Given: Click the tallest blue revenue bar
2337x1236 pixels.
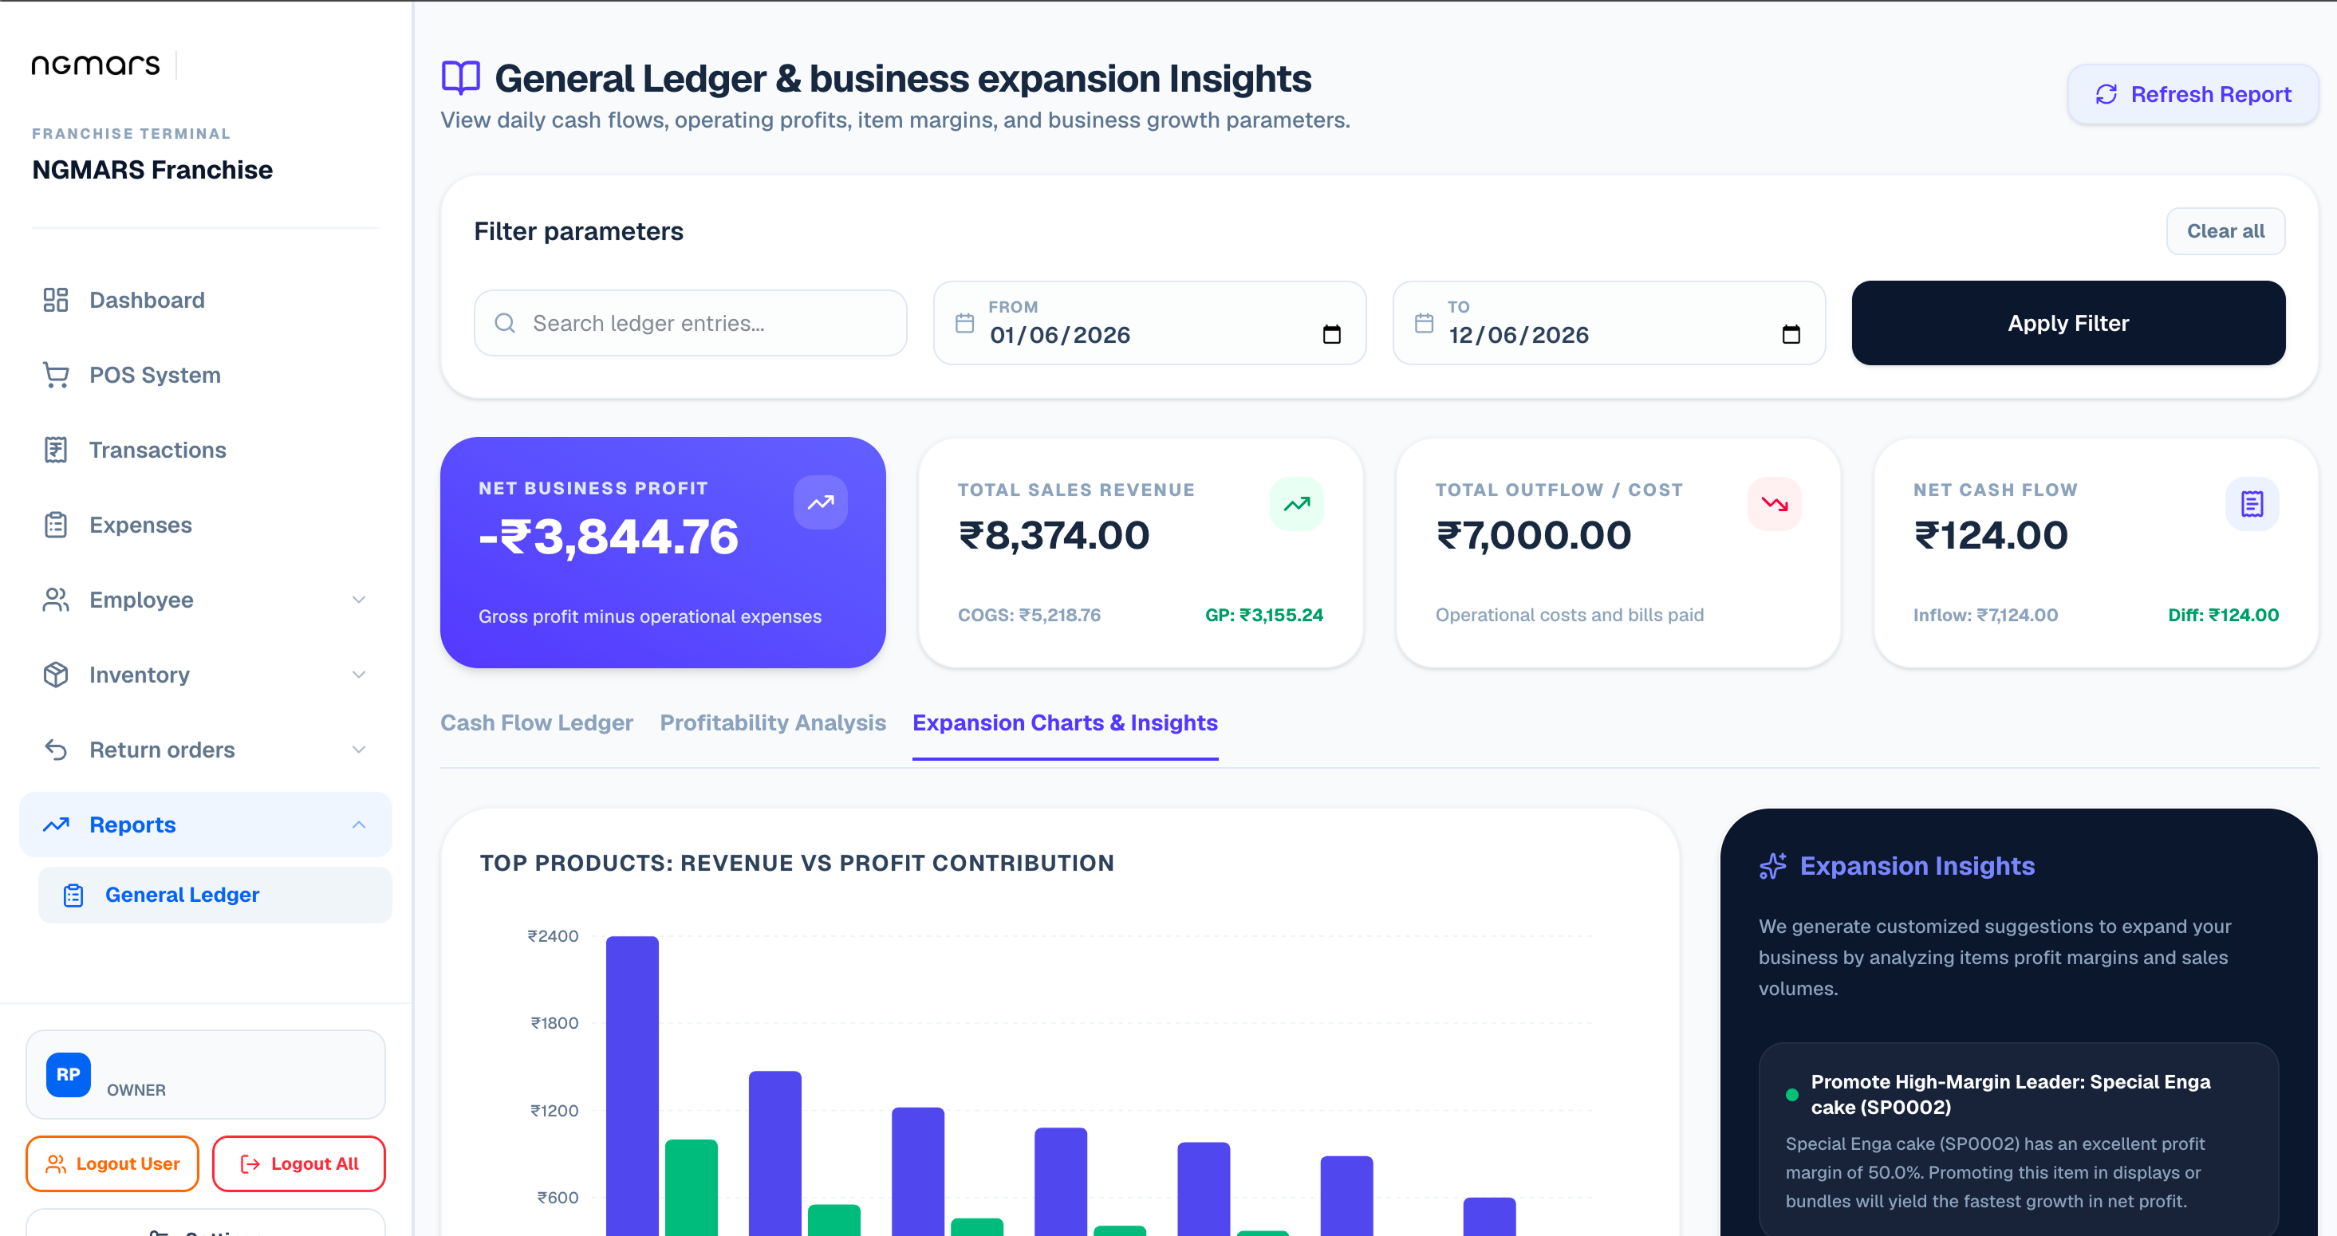Looking at the screenshot, I should [x=633, y=1085].
